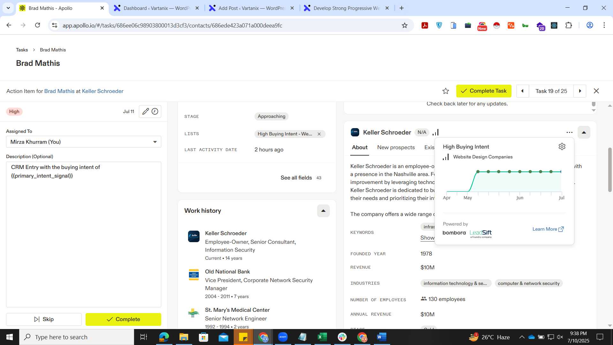Open the notification center icon

tap(600, 337)
